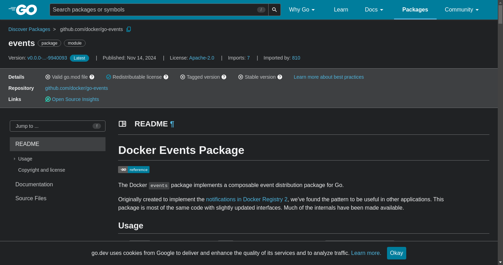Screen dimensions: 503x265
Task: Click the Go reference badge
Action: 134,170
